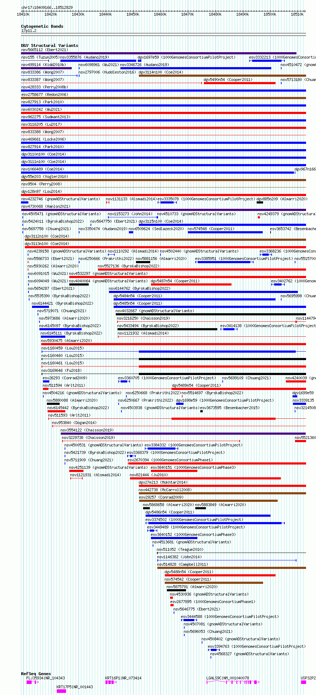Select the nsv3355876 (Audano2019) variant label
The height and width of the screenshot is (695, 316).
(85, 57)
